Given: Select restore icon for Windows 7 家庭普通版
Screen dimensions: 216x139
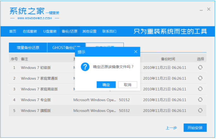Looking at the screenshot, I should point(200,78).
